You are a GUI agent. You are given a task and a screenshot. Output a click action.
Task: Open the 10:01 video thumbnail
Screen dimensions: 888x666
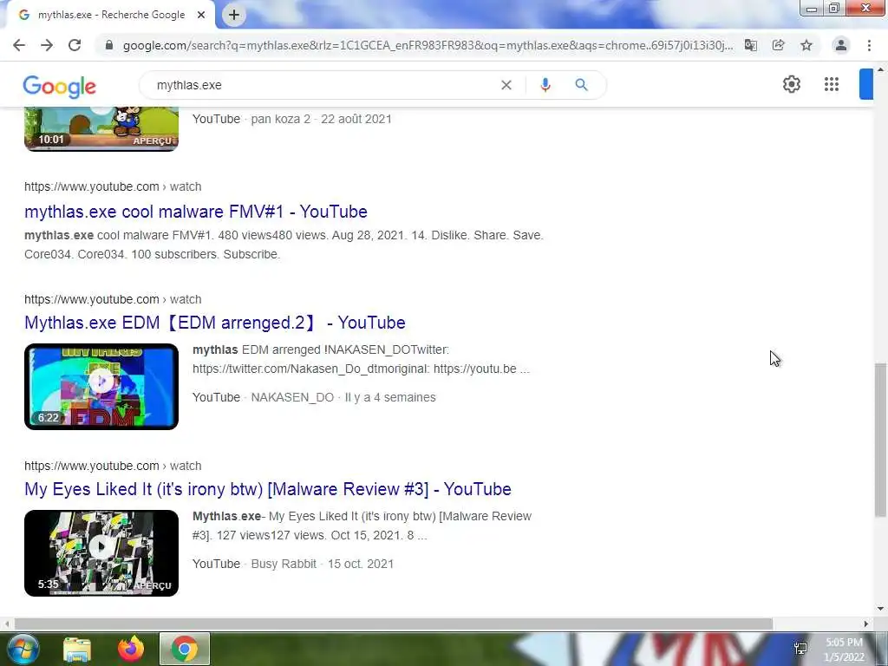(x=101, y=129)
